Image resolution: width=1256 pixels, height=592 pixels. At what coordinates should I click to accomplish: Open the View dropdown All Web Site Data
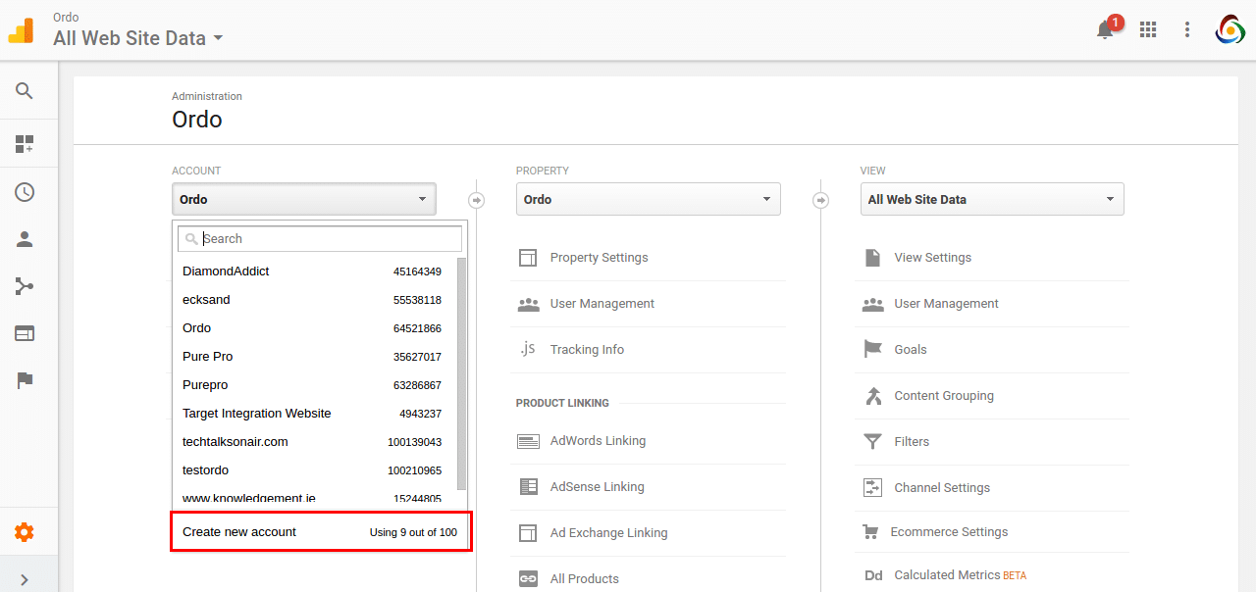(x=992, y=199)
